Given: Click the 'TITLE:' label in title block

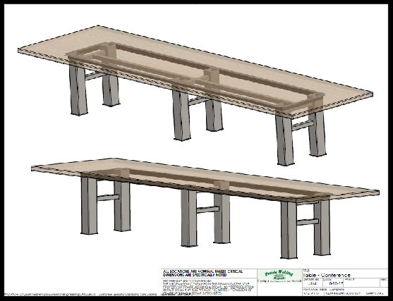Looking at the screenshot, I should pos(306,271).
